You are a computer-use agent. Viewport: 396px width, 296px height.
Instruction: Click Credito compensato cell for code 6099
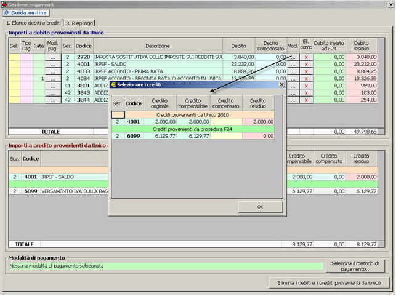tap(226, 136)
